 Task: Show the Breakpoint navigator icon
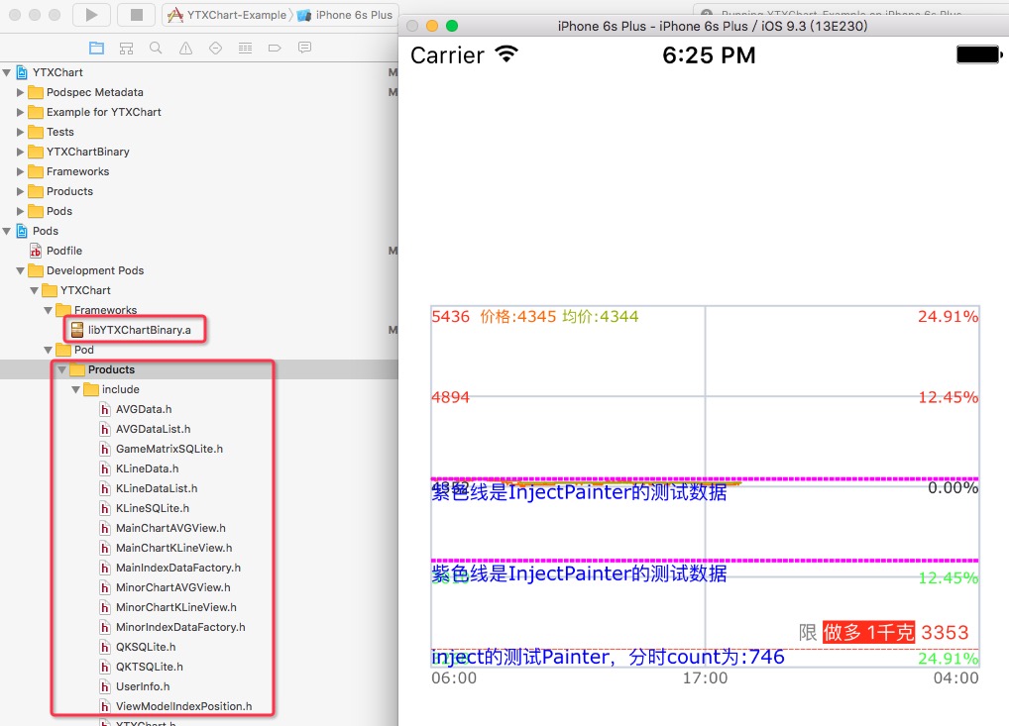(x=273, y=47)
